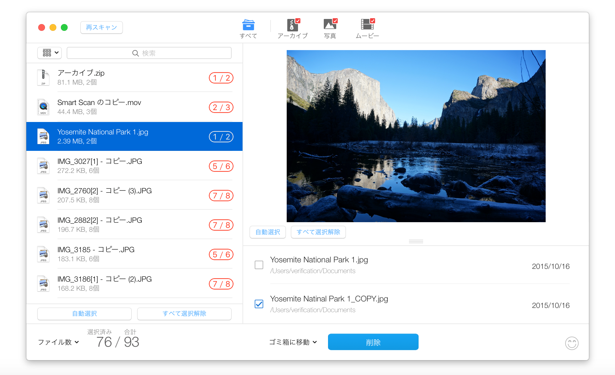615x375 pixels.
Task: Click the preview pane resize handle
Action: pyautogui.click(x=416, y=241)
